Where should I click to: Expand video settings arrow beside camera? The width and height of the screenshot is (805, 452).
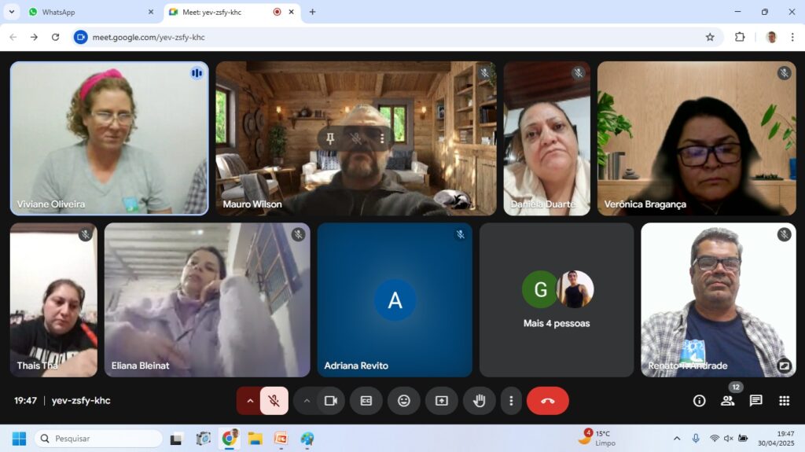pyautogui.click(x=307, y=401)
